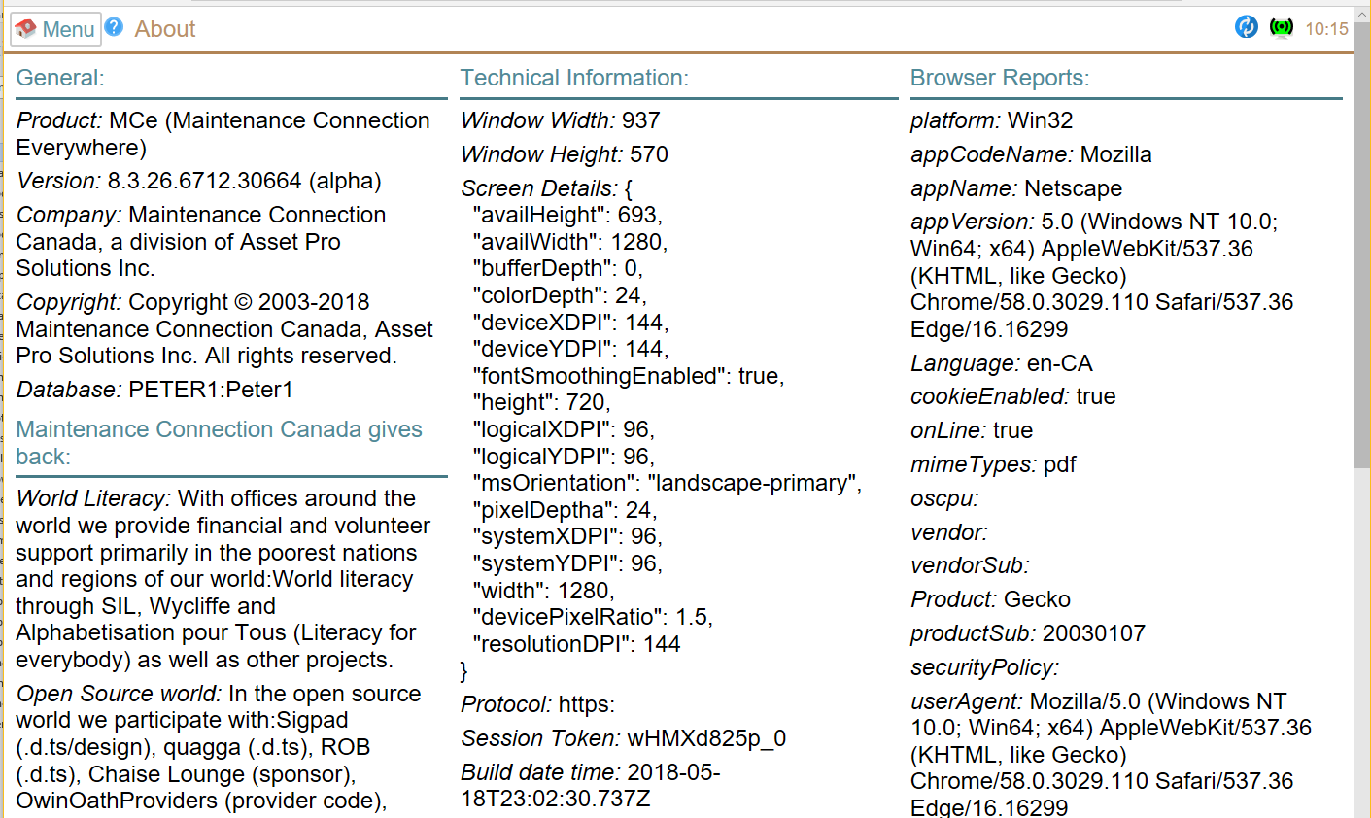The image size is (1371, 818).
Task: Click the Company Maintenance Connection Canada text
Action: coord(201,241)
